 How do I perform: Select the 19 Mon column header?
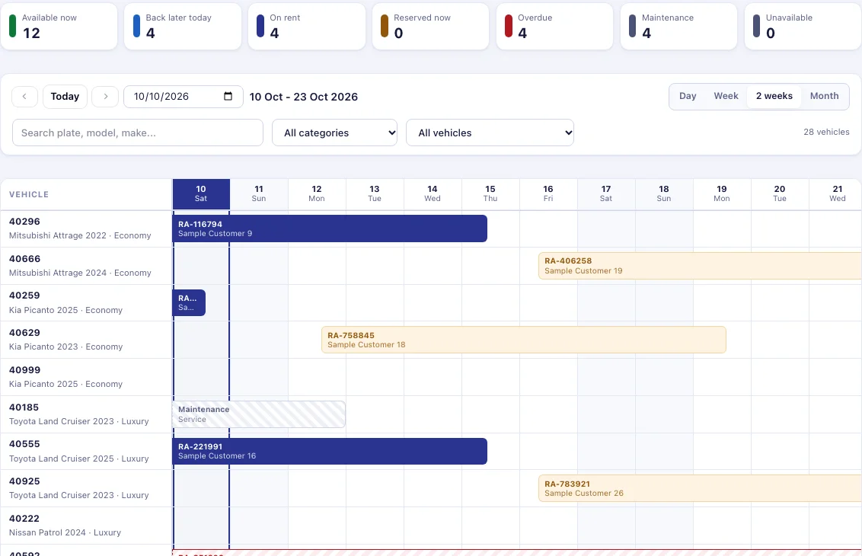point(722,194)
